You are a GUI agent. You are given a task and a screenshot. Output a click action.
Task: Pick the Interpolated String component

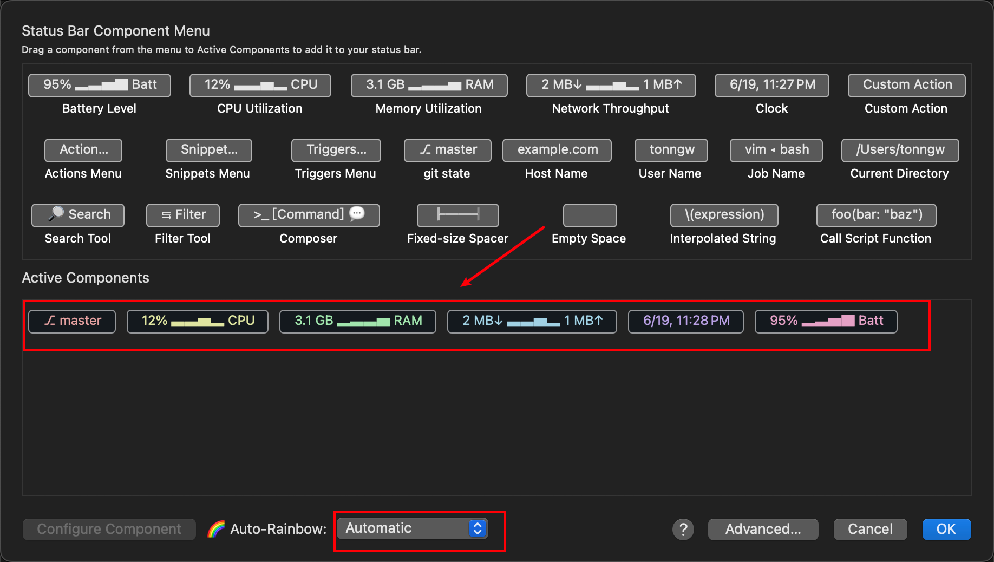pos(724,215)
